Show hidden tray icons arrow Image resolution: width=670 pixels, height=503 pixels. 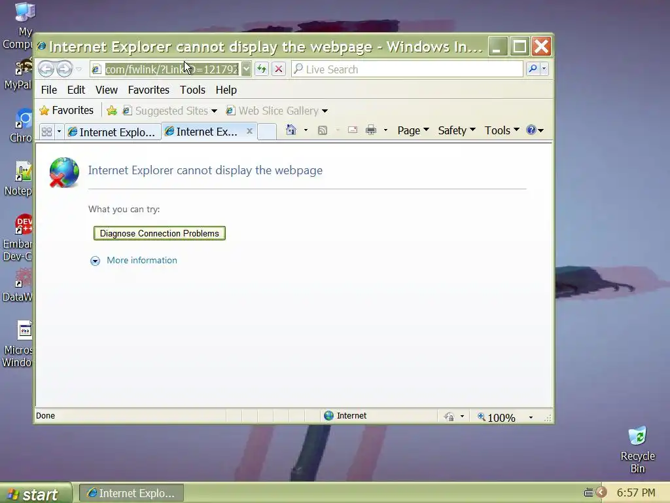(601, 493)
